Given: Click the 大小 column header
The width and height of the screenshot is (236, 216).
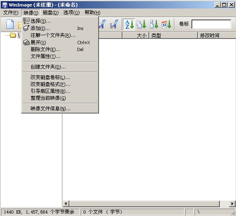Looking at the screenshot, I should click(135, 36).
